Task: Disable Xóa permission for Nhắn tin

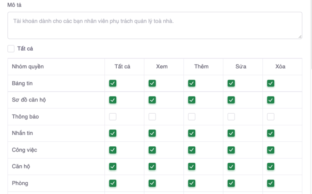Action: coord(271,133)
